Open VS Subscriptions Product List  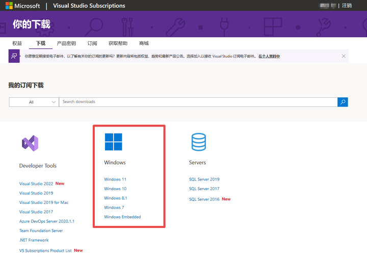(45, 250)
